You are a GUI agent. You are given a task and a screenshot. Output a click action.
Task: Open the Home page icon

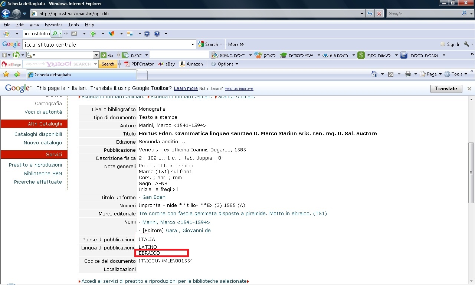[x=375, y=74]
